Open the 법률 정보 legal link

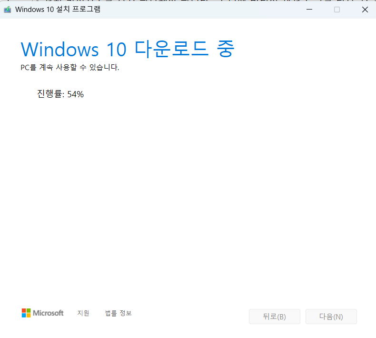119,313
